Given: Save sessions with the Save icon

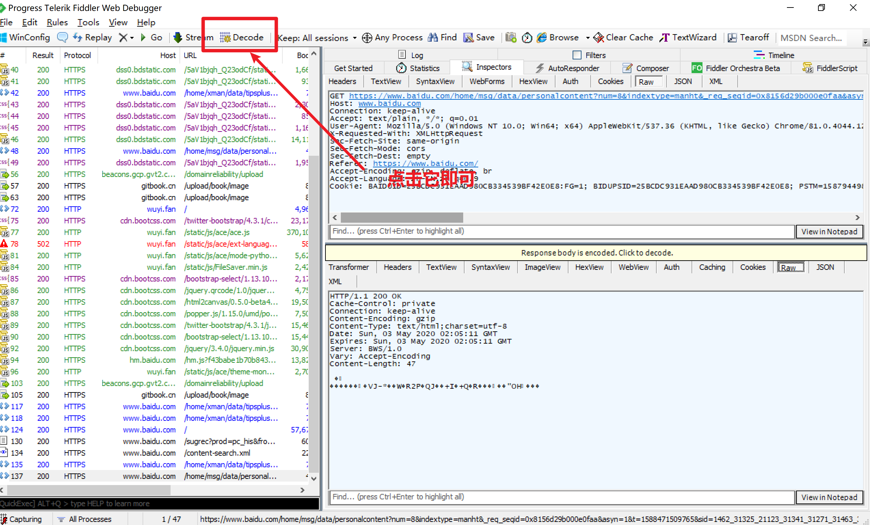Looking at the screenshot, I should (479, 37).
